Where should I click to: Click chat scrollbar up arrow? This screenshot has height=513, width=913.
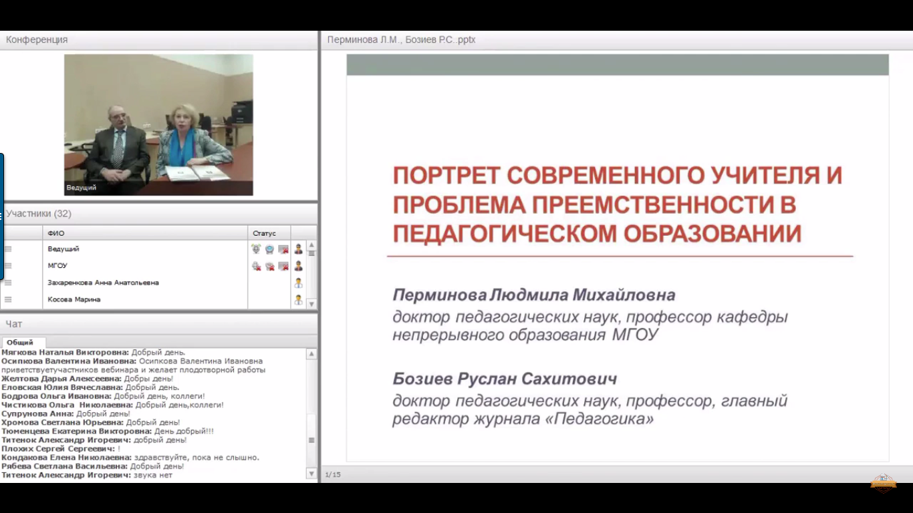(311, 353)
